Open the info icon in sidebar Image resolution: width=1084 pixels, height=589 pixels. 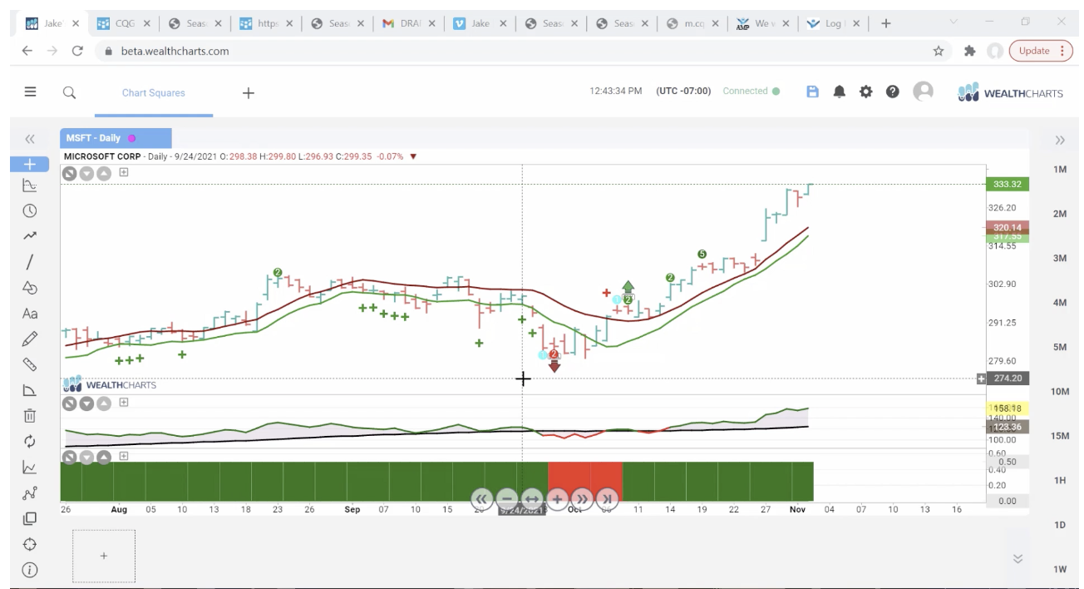tap(30, 570)
